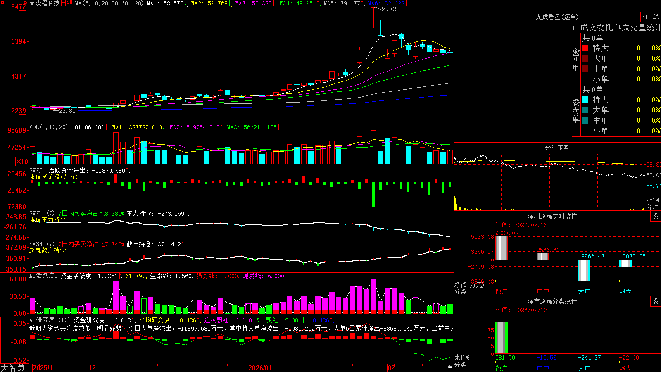
Task: Select the 委买单 特大 red swatch
Action: point(585,48)
